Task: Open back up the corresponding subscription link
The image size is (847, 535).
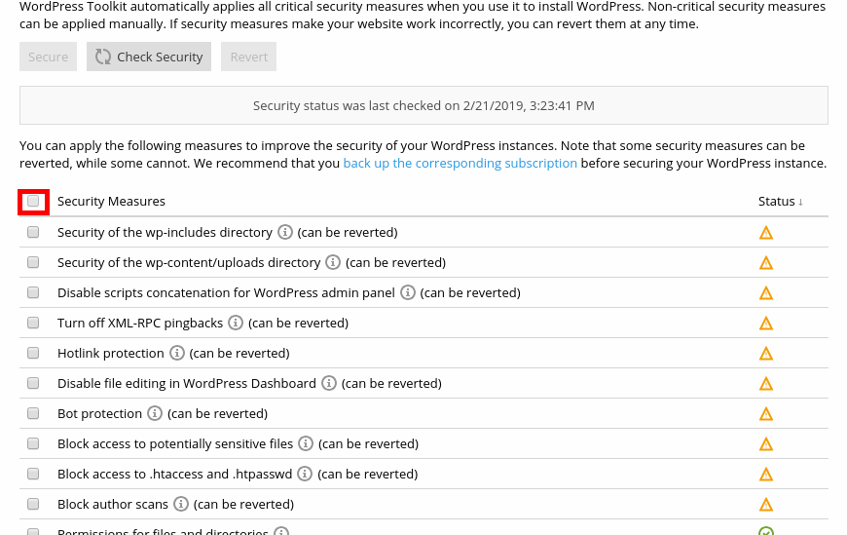Action: pyautogui.click(x=460, y=164)
